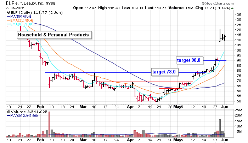Click the MA(60) blue legend swatch in volume panel
The height and width of the screenshot is (143, 248).
(8, 116)
